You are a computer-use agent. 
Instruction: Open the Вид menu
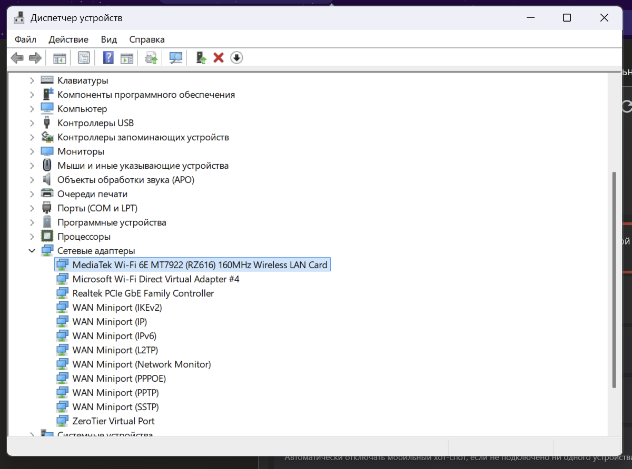point(109,39)
